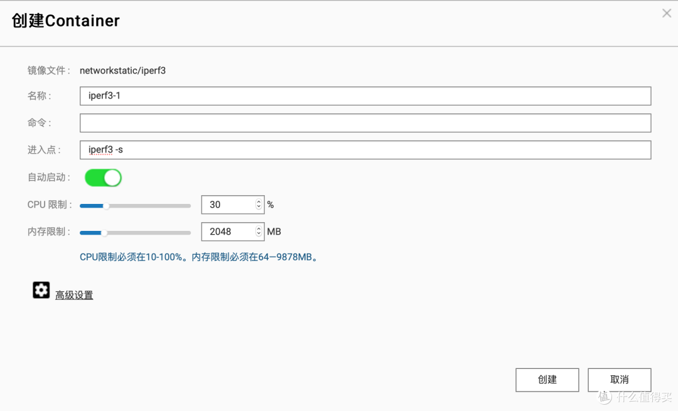Close the 创建Container dialog with X
This screenshot has height=411, width=678.
[x=666, y=13]
